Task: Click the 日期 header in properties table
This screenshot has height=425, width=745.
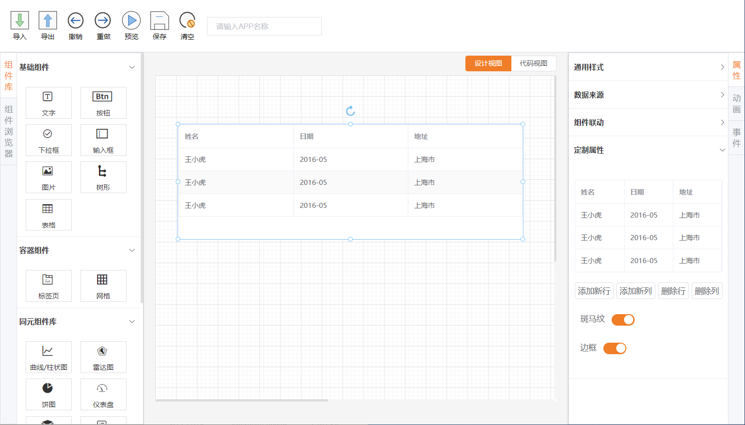Action: pos(637,192)
